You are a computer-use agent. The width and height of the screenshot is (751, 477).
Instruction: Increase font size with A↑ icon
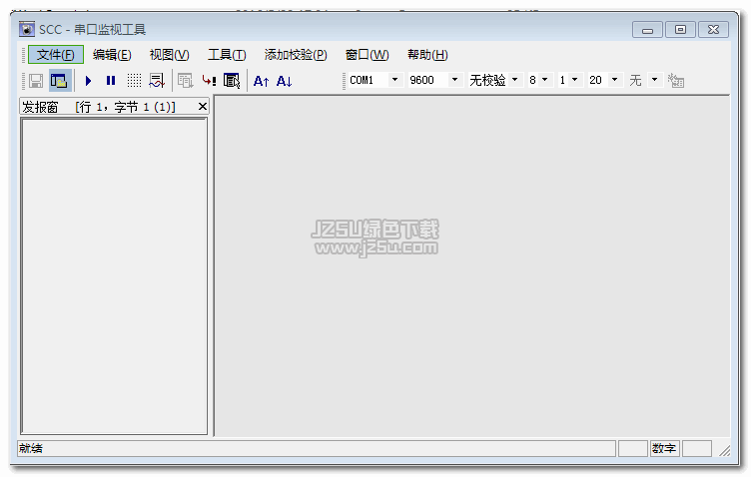click(x=262, y=80)
